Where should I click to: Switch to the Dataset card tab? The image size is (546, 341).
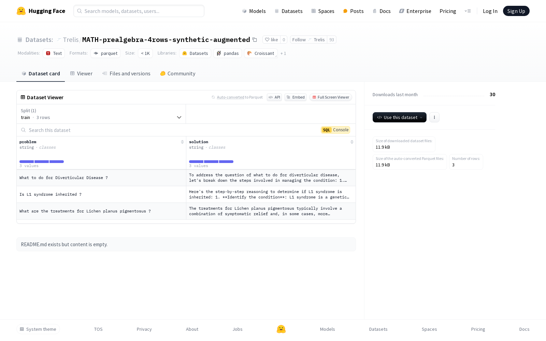tap(41, 74)
